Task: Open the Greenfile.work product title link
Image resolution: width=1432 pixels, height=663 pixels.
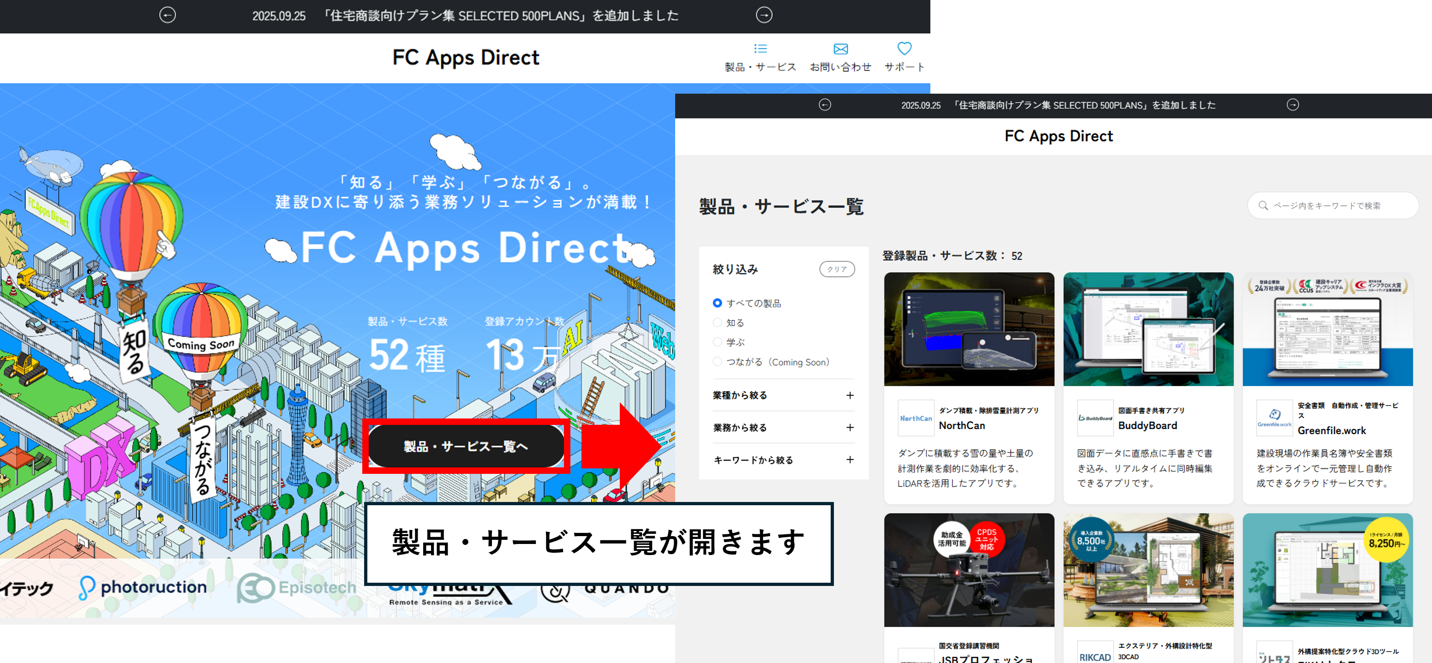Action: pyautogui.click(x=1331, y=430)
